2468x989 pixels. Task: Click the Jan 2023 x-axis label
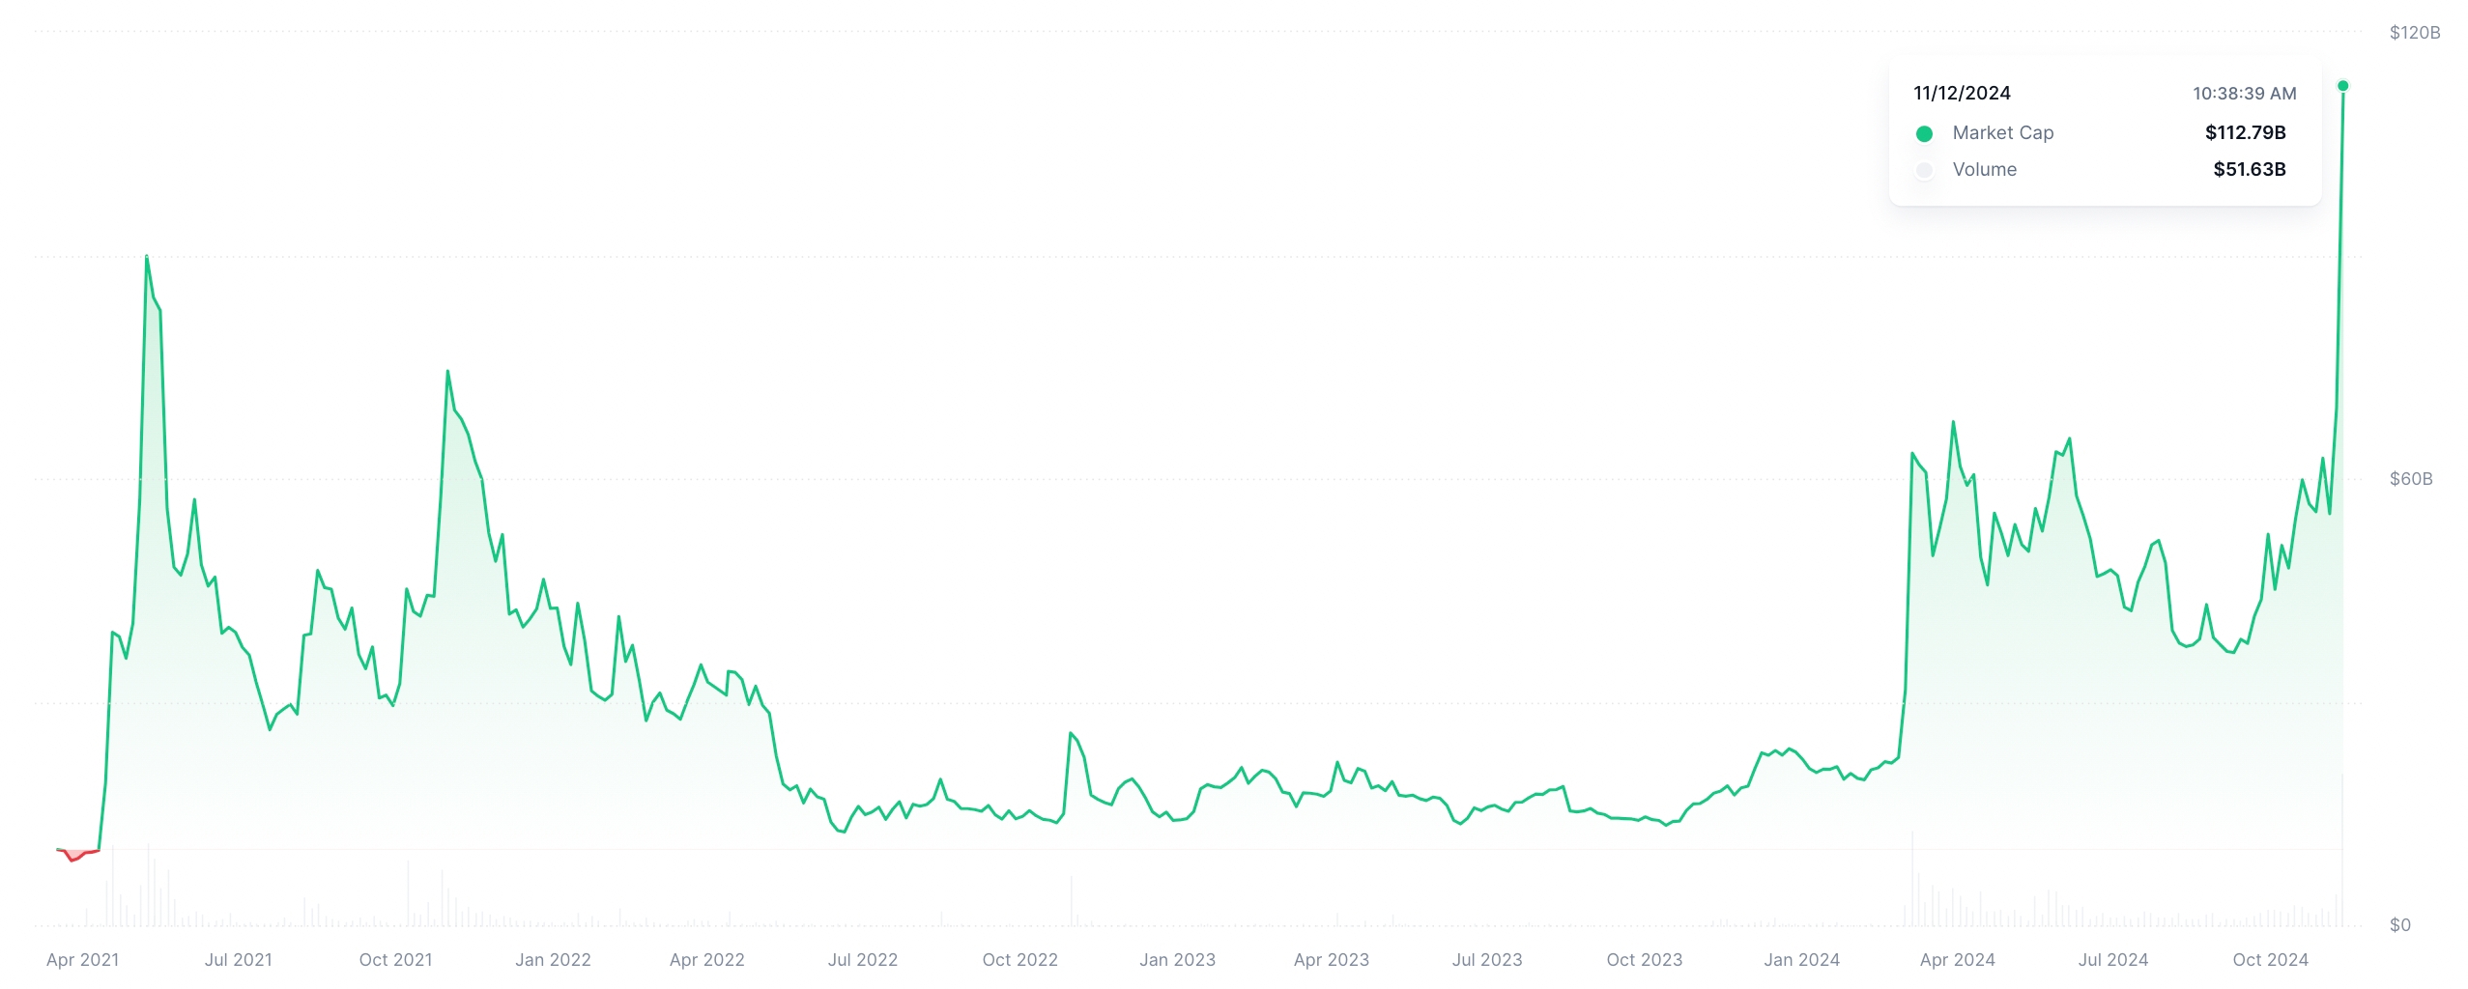pos(1177,960)
